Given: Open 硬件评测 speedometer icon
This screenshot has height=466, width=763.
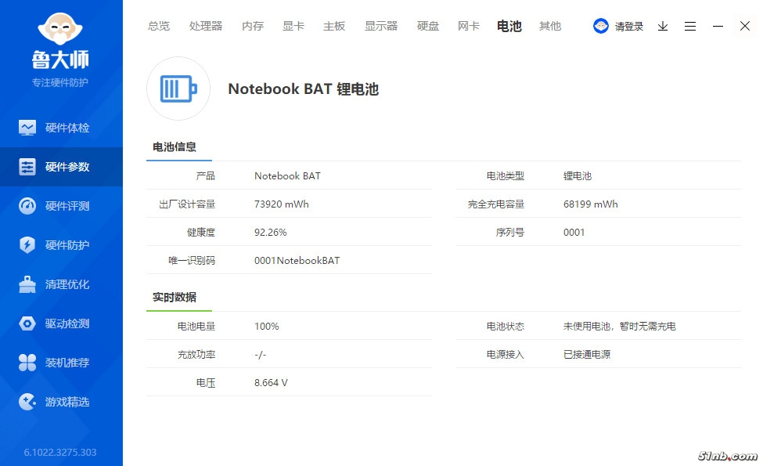Looking at the screenshot, I should pyautogui.click(x=27, y=206).
